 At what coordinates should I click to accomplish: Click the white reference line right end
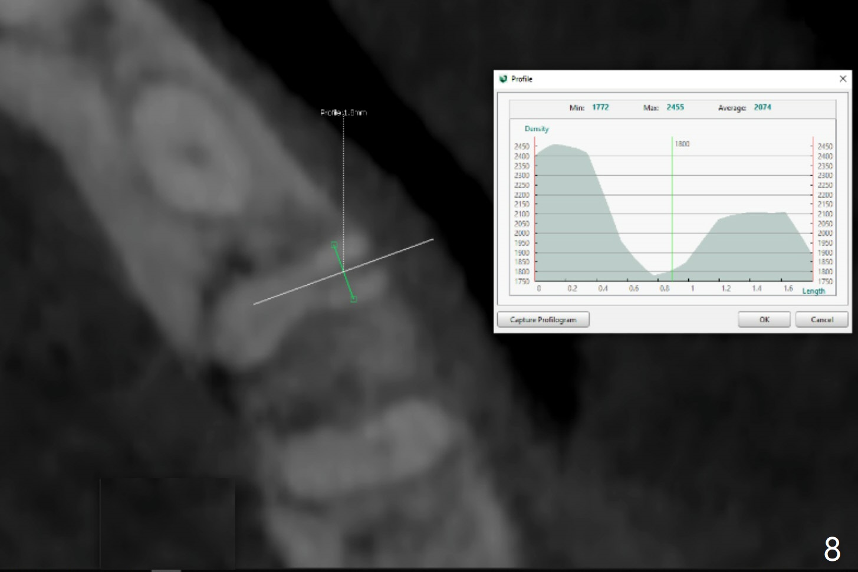click(x=432, y=239)
